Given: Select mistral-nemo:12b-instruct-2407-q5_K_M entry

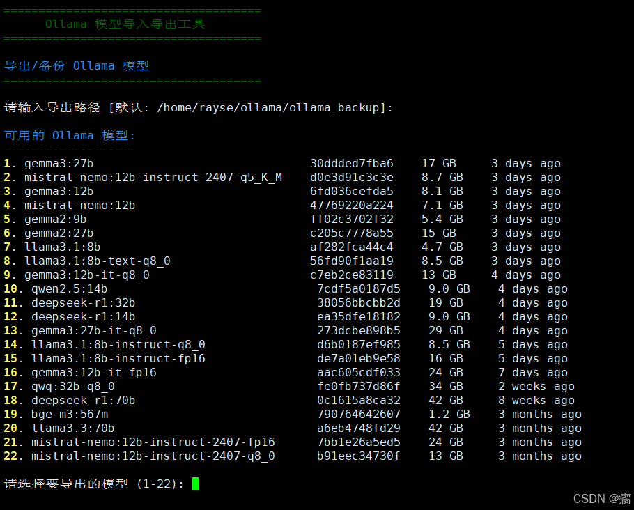Looking at the screenshot, I should tap(153, 178).
